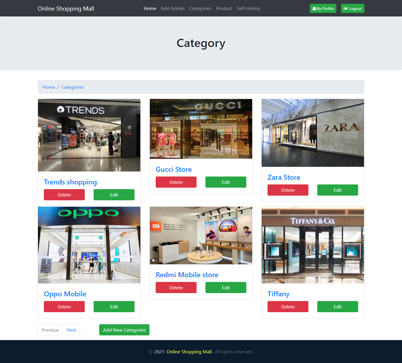Open the Tiffany title link
402x363 pixels.
[x=278, y=294]
